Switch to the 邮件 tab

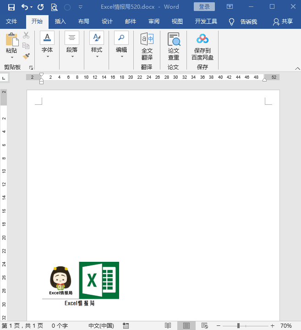coord(131,22)
